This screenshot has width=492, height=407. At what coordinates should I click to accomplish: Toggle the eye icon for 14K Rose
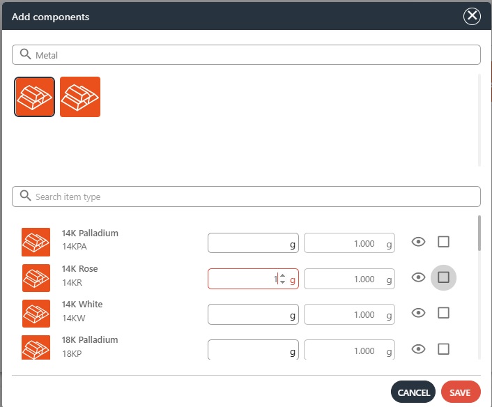click(418, 277)
